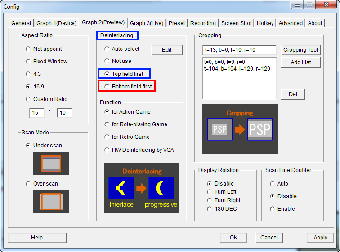Choose Fixed Window aspect ratio
Viewport: 340px width, 252px height.
pos(46,62)
